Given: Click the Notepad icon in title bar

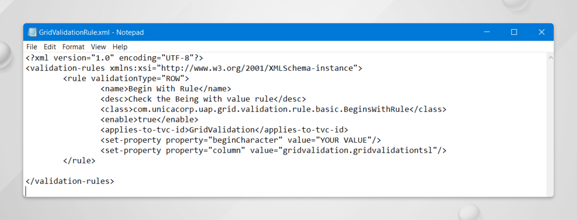Looking at the screenshot, I should coord(33,32).
